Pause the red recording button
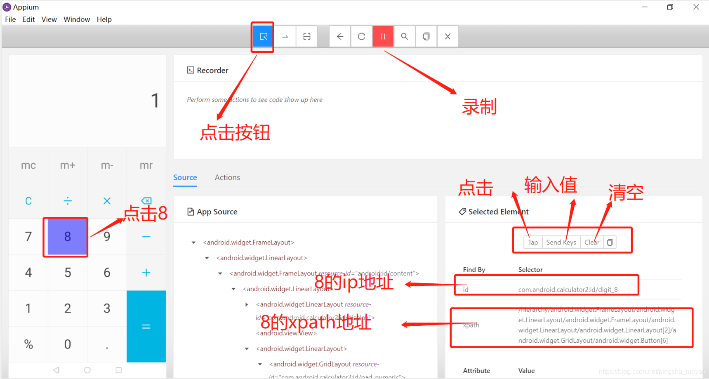Screen dimensions: 709x379 383,36
